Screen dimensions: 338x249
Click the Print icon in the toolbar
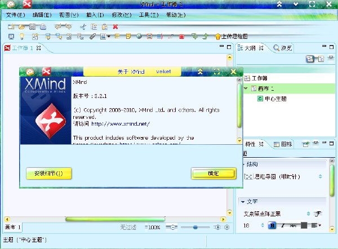coord(43,26)
